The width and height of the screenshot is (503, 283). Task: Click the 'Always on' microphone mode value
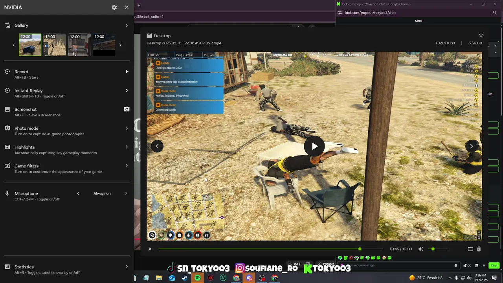click(x=102, y=193)
